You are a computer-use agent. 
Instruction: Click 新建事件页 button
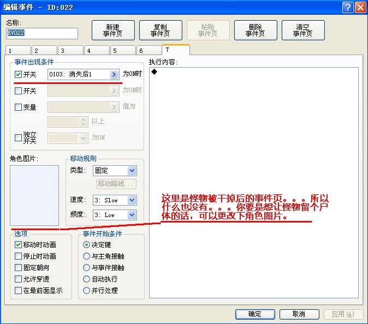(x=113, y=30)
